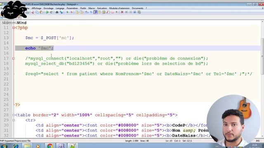Click the Windows Start button

(4, 146)
